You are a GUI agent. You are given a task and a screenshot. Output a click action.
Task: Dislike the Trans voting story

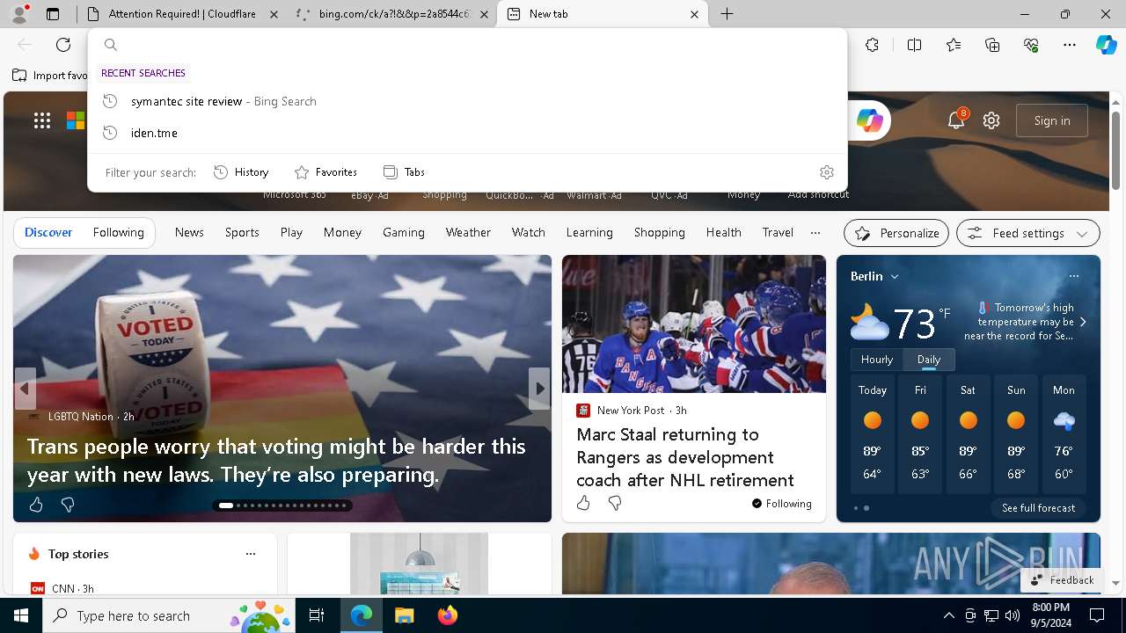coord(68,505)
